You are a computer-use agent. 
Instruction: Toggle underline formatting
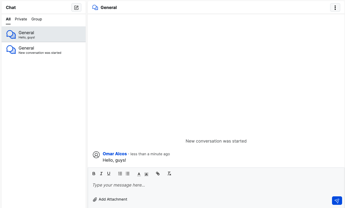point(109,174)
